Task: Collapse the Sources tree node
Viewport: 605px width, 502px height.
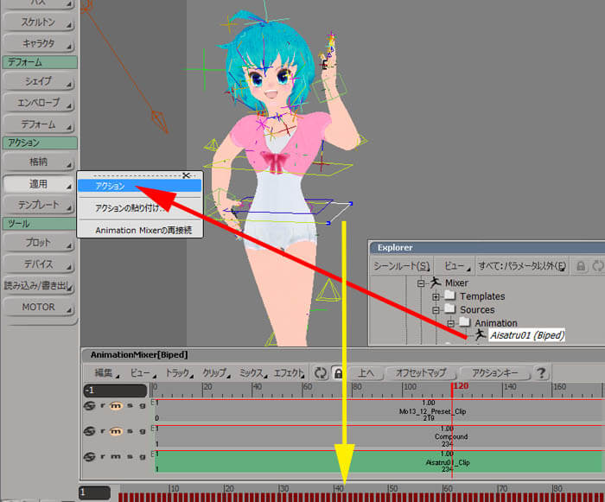Action: [436, 309]
